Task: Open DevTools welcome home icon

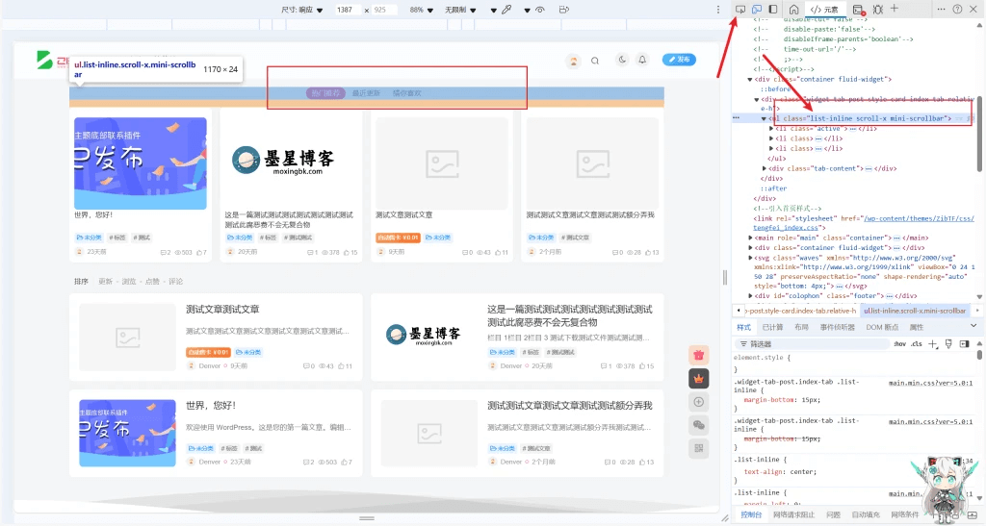Action: click(x=793, y=9)
